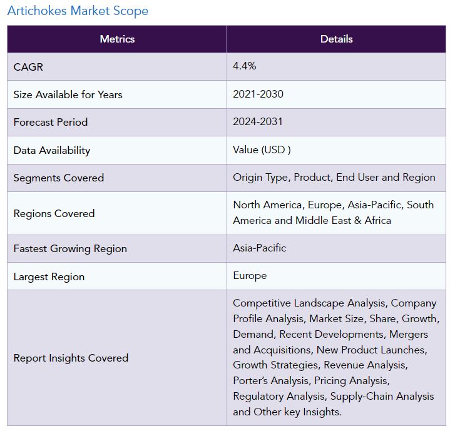Click the Data Availability label
Image resolution: width=455 pixels, height=436 pixels.
coord(52,150)
